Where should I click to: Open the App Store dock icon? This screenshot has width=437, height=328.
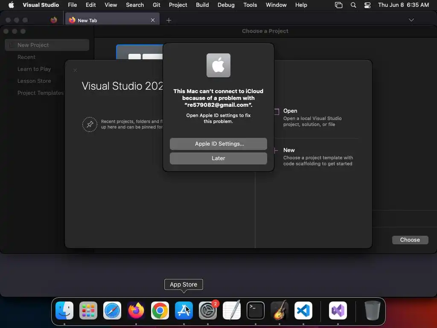184,310
